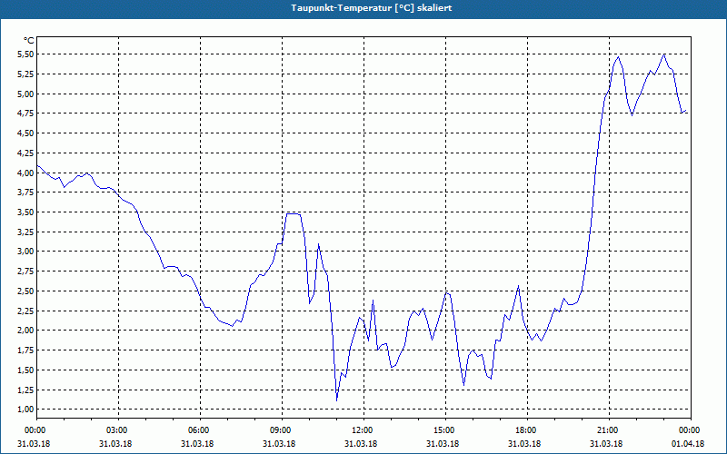727x454 pixels.
Task: Click the 21:00 time label
Action: tap(609, 429)
